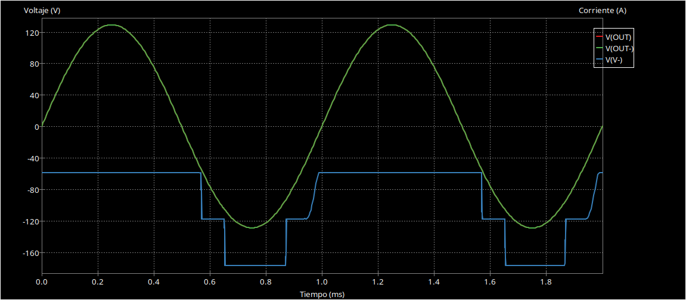The height and width of the screenshot is (300, 686).
Task: Click the red line swatch in legend
Action: (x=600, y=36)
